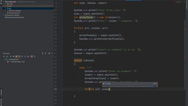Screen dimensions: 188x106
Task: Expand the out folder
Action: coord(6,6)
